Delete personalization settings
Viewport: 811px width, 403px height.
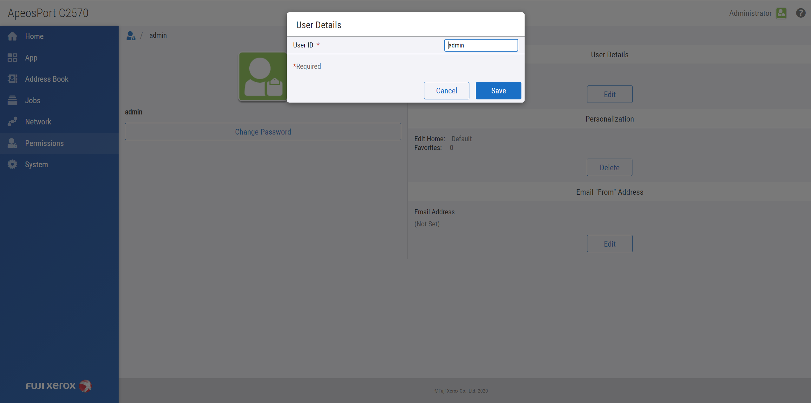pos(609,167)
